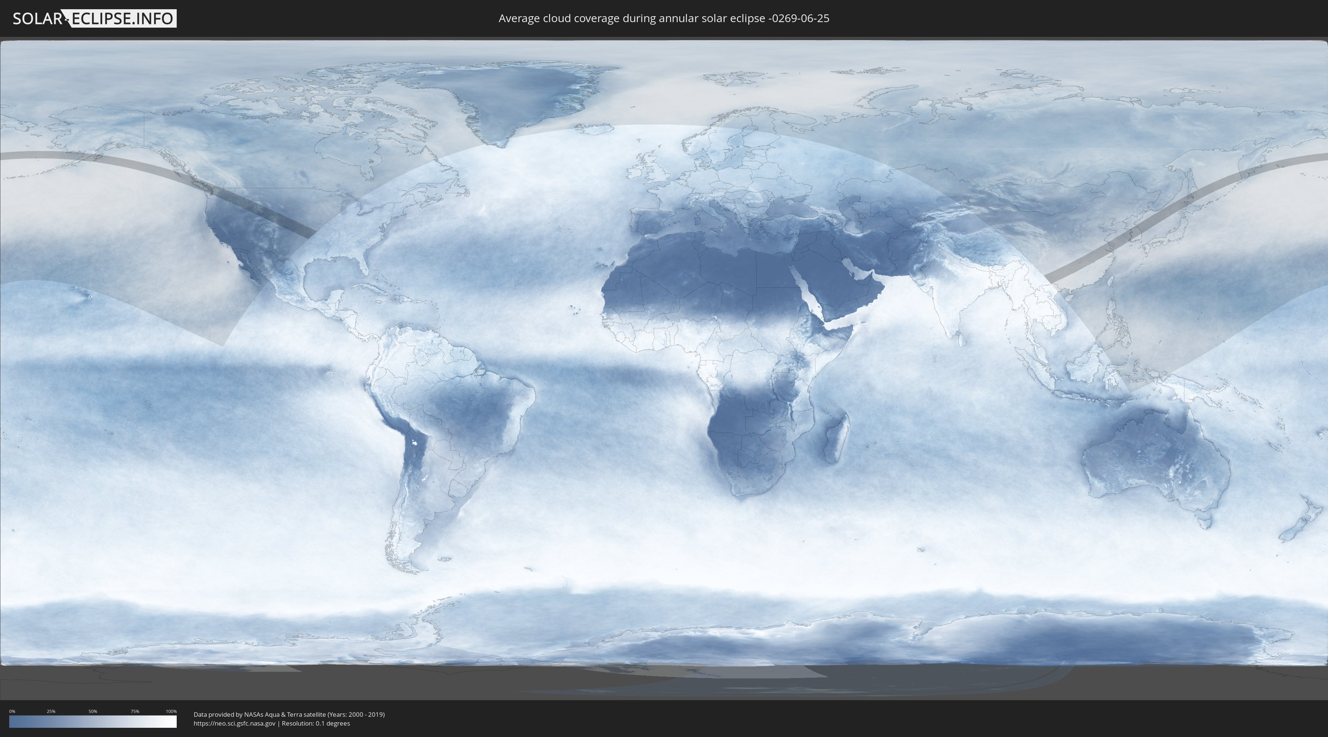Image resolution: width=1328 pixels, height=737 pixels.
Task: Click the neo.sci.gsfc.nasa.gov URL text
Action: (x=235, y=723)
